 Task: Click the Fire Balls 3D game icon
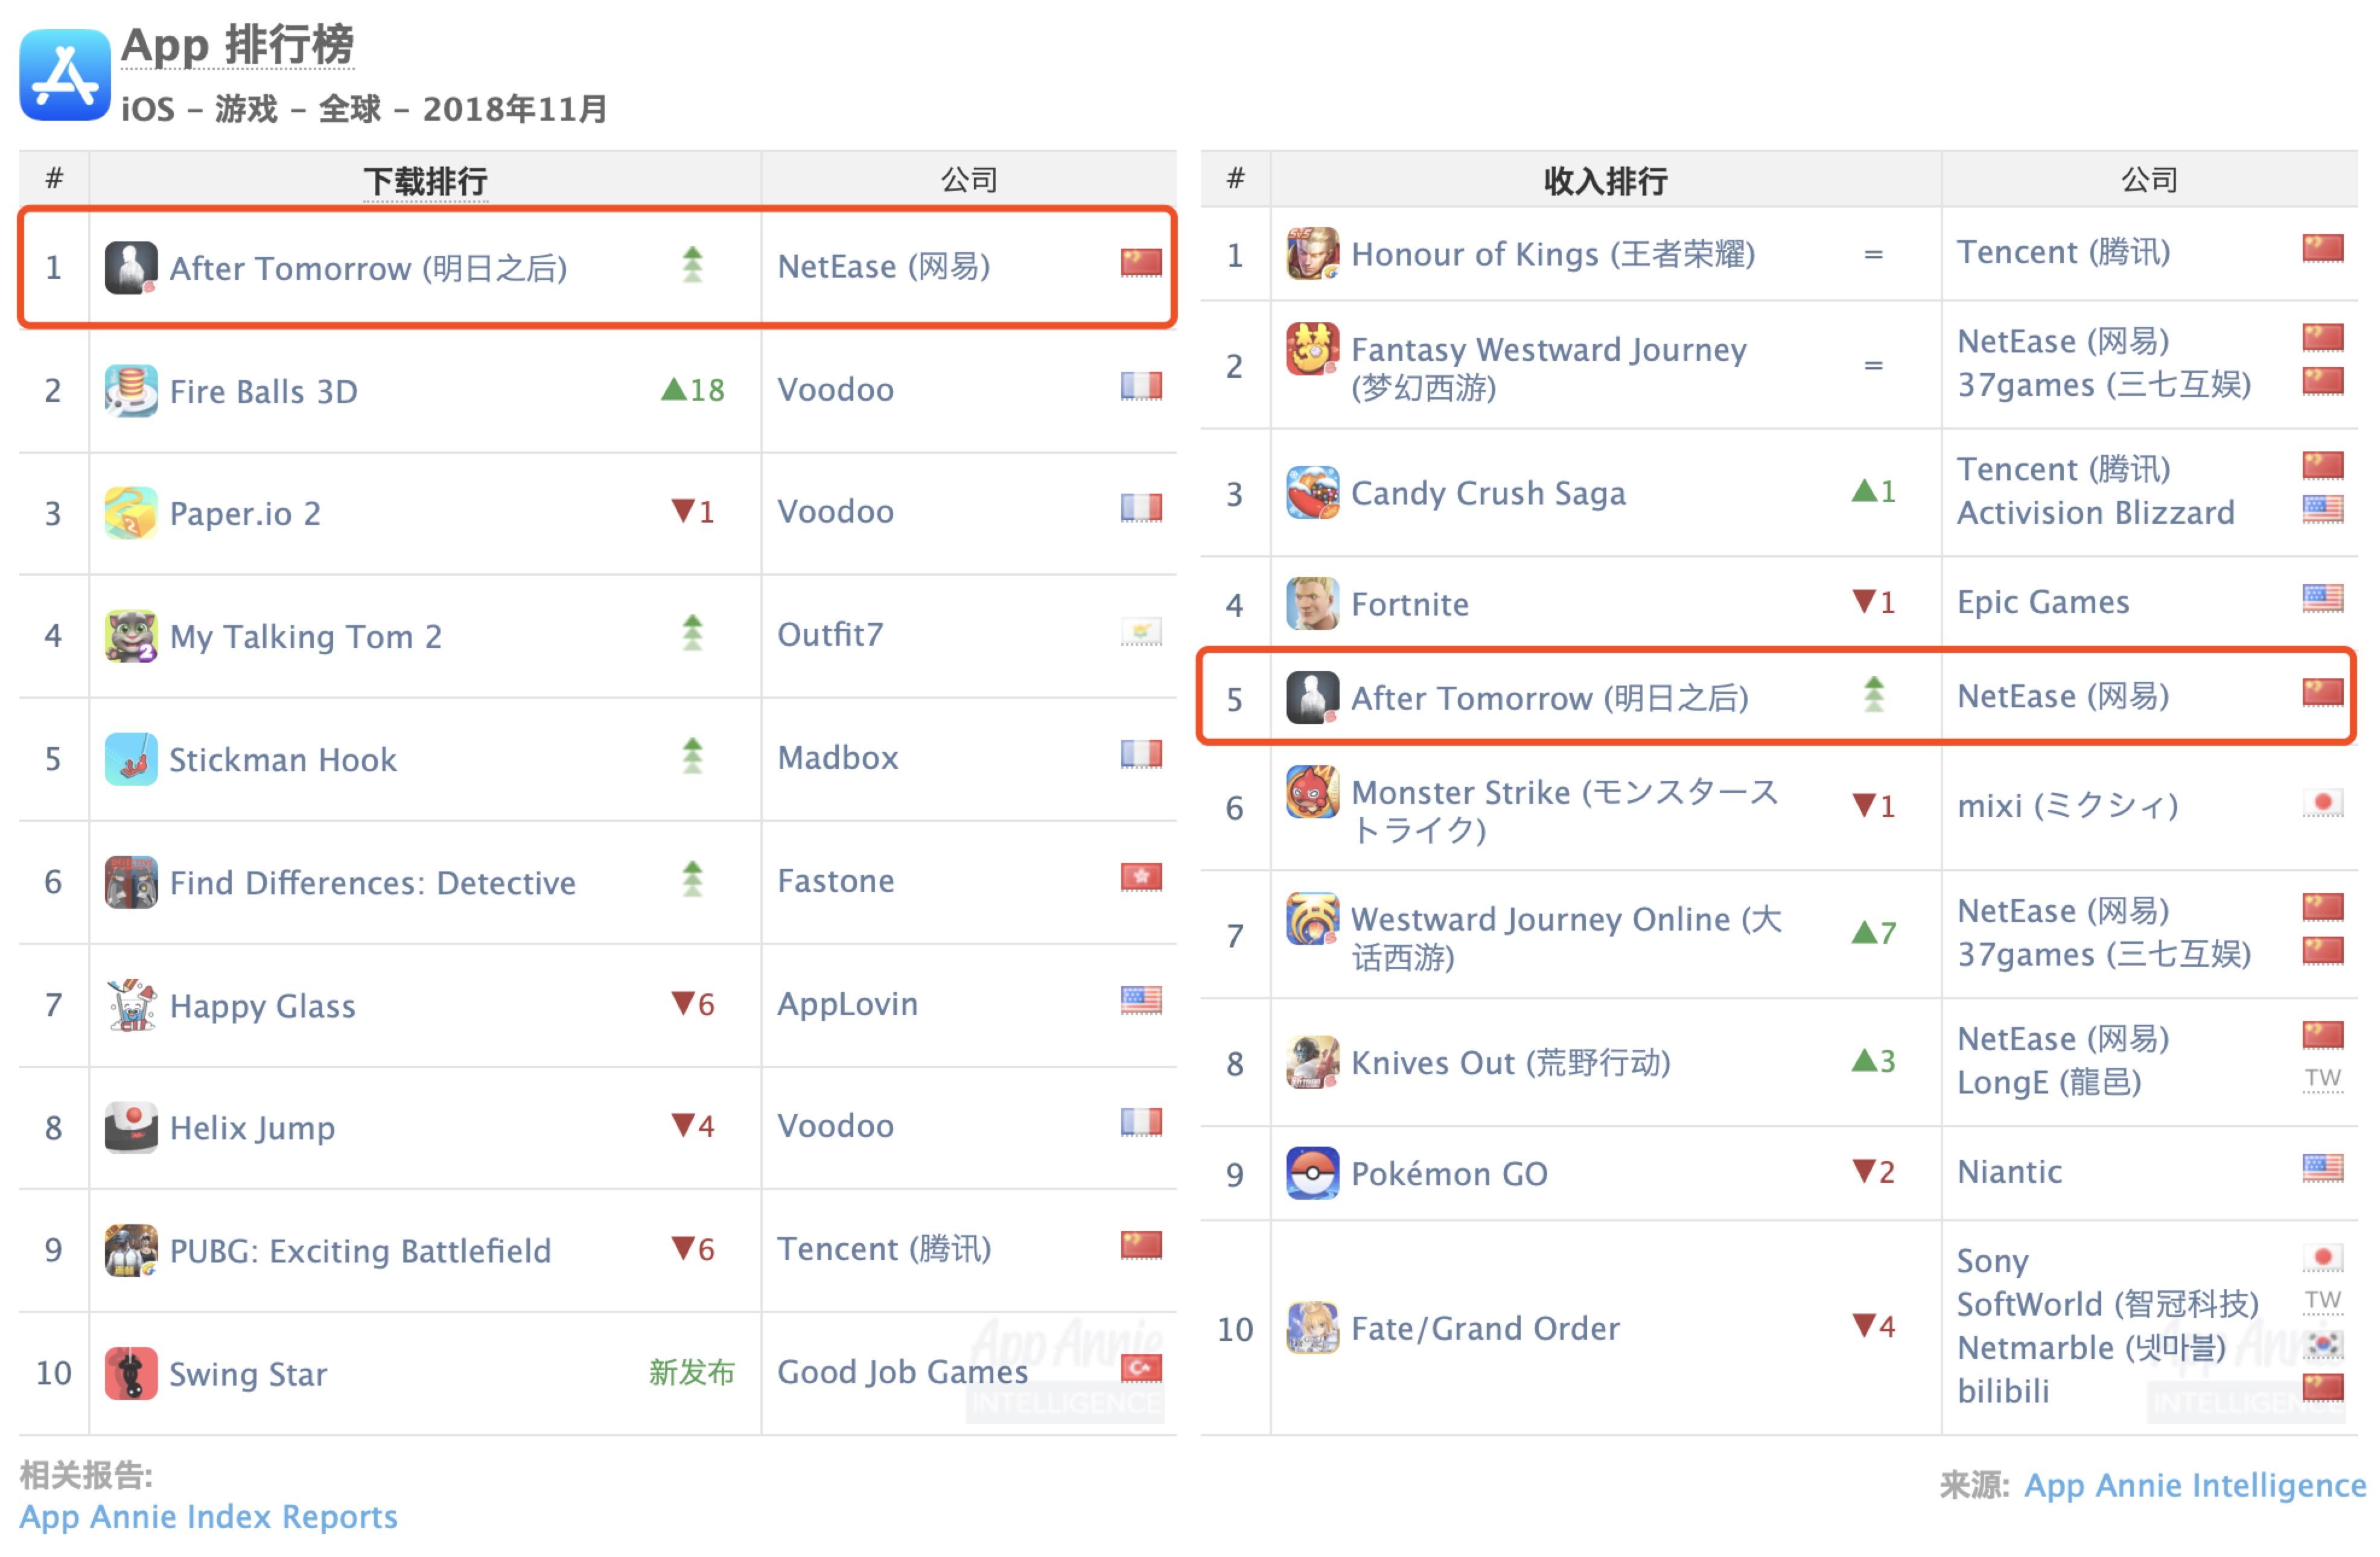(x=131, y=391)
